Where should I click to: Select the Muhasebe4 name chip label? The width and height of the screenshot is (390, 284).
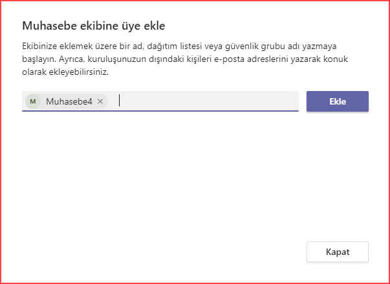[69, 101]
